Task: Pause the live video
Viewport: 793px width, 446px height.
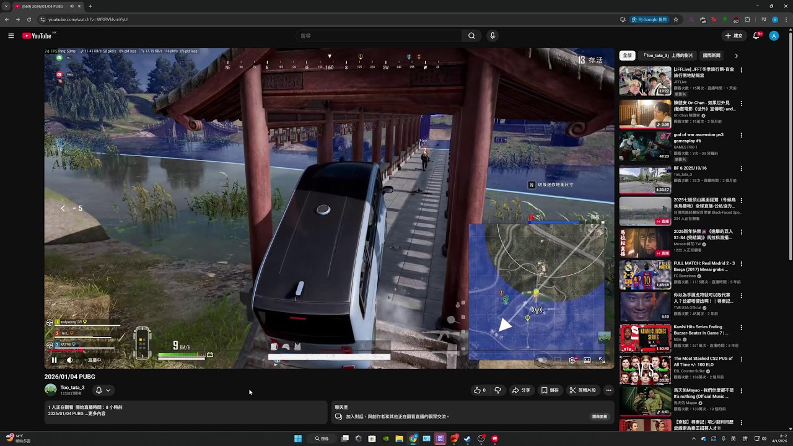Action: (54, 360)
